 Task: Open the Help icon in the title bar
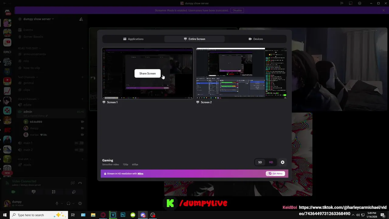[360, 3]
